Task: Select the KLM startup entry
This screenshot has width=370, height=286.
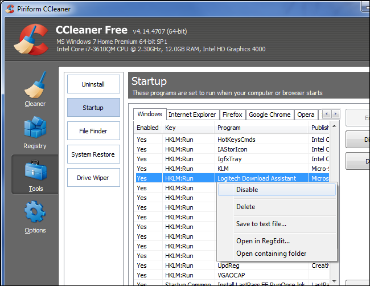Action: pyautogui.click(x=232, y=169)
